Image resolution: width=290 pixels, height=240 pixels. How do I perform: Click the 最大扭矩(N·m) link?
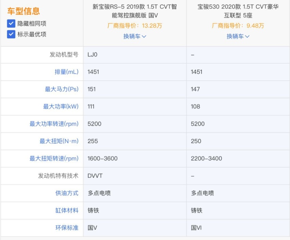coord(59,141)
